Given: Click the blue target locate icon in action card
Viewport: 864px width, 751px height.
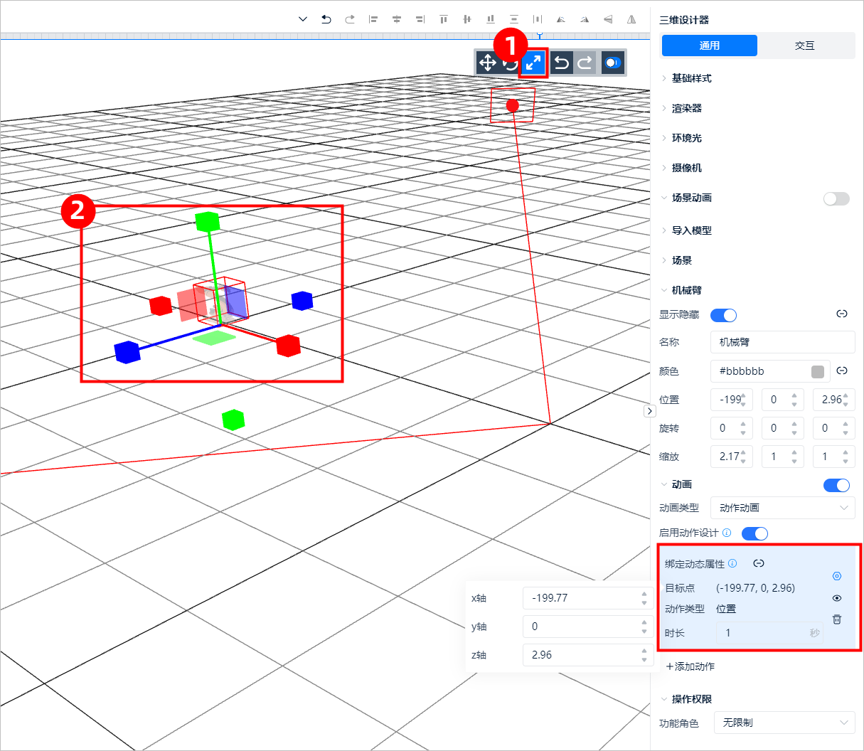Looking at the screenshot, I should pos(837,576).
